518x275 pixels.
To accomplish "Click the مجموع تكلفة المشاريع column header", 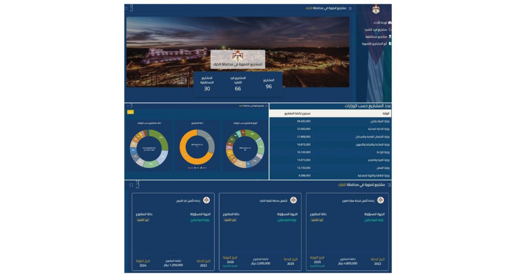I will 298,114.
